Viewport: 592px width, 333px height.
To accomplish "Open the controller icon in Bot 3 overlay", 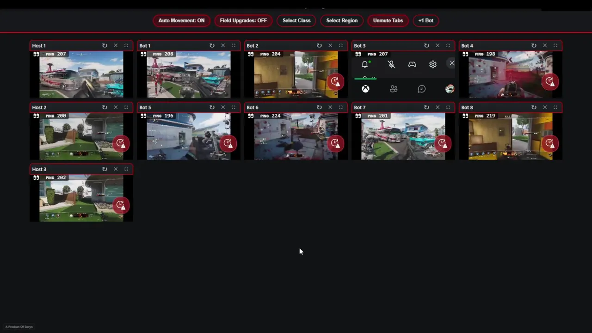I will click(412, 64).
